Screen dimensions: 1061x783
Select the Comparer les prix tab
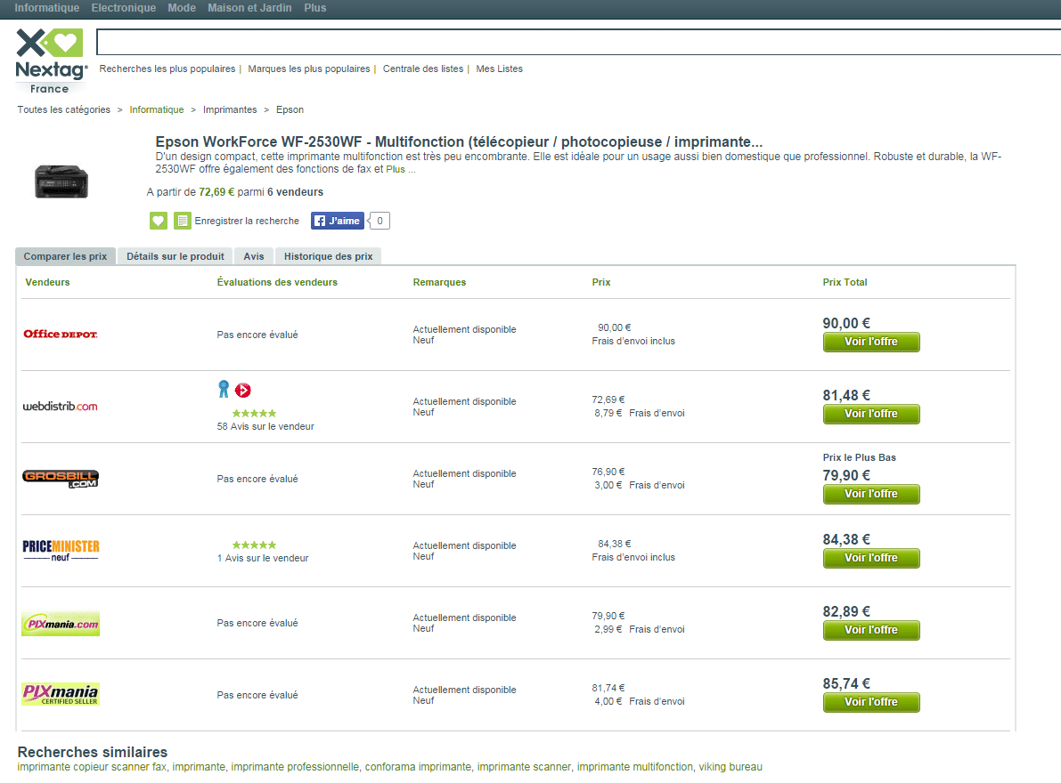click(x=66, y=256)
